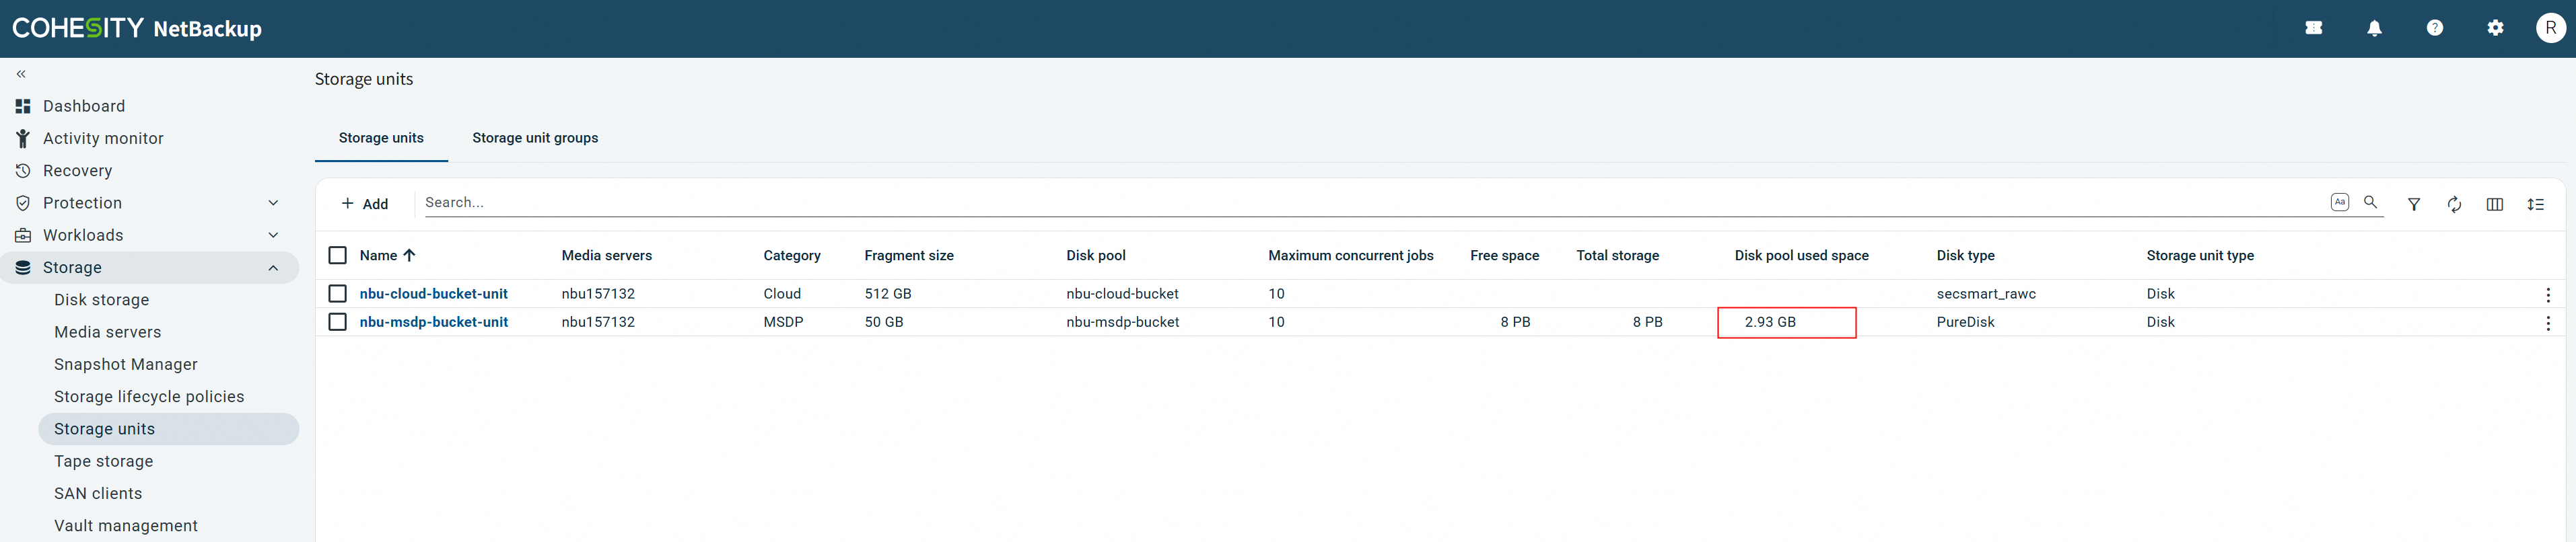
Task: Open the help question mark icon
Action: pos(2435,28)
